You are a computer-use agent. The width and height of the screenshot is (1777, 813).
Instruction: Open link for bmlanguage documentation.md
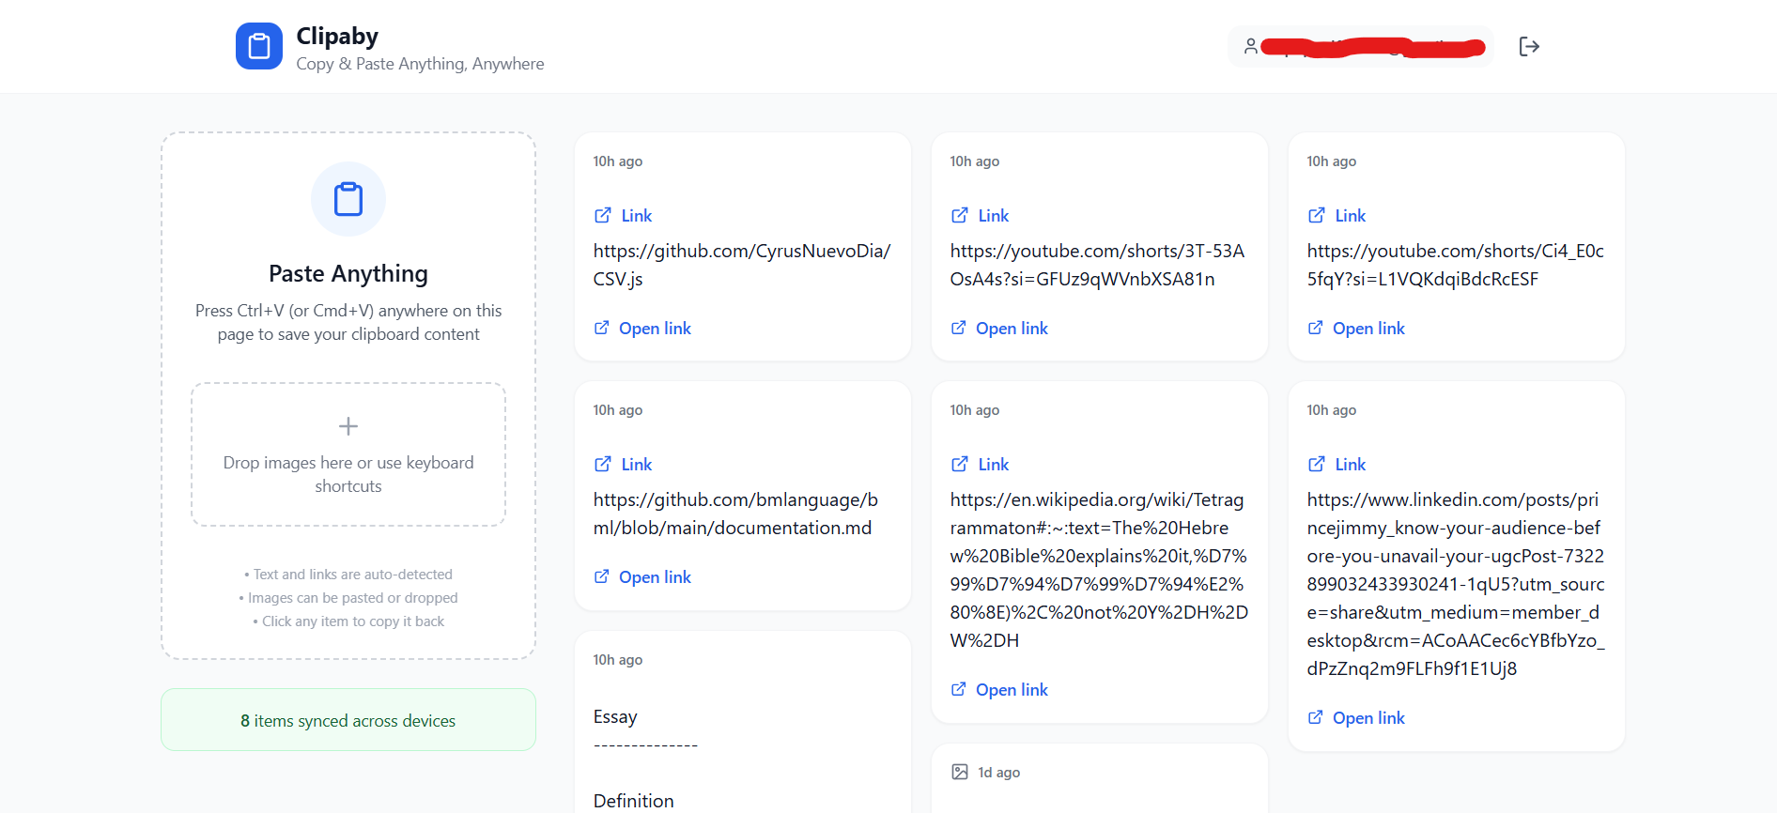click(642, 576)
